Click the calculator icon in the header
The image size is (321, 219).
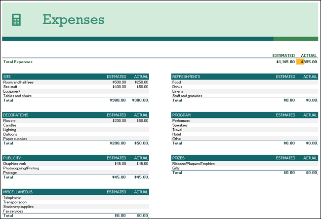[16, 20]
